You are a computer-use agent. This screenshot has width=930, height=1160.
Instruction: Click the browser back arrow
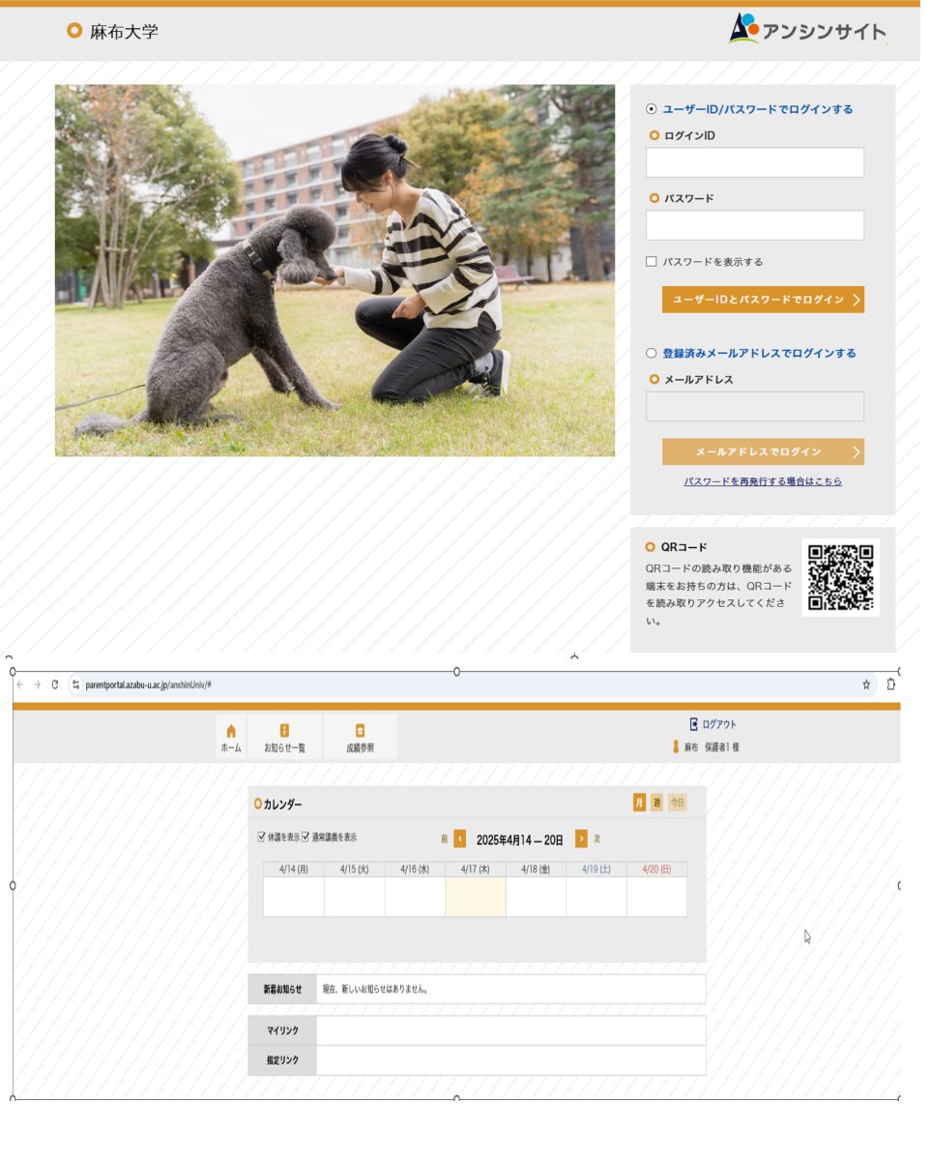click(20, 684)
